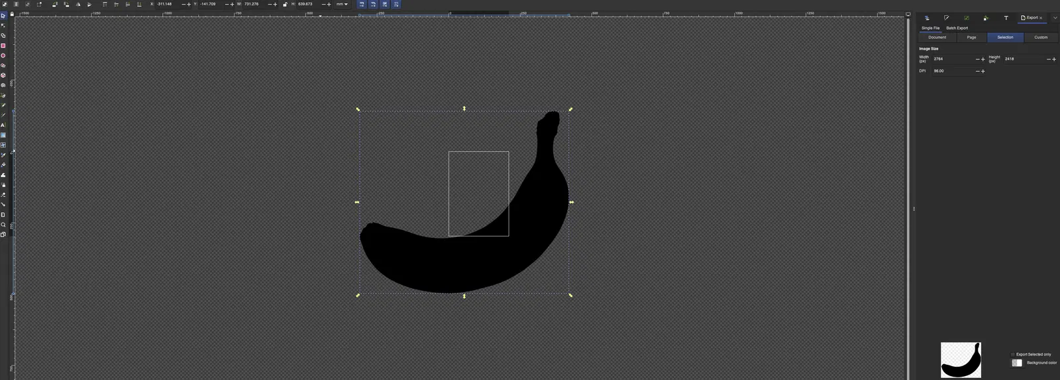
Task: Click the banana export preview thumbnail
Action: pos(961,360)
